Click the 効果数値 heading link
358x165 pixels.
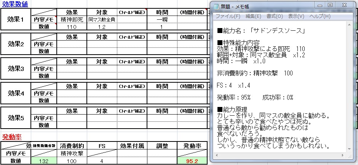14,3
